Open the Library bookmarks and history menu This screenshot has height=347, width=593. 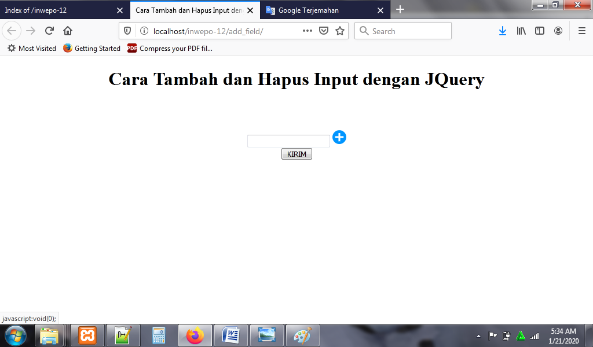(521, 31)
